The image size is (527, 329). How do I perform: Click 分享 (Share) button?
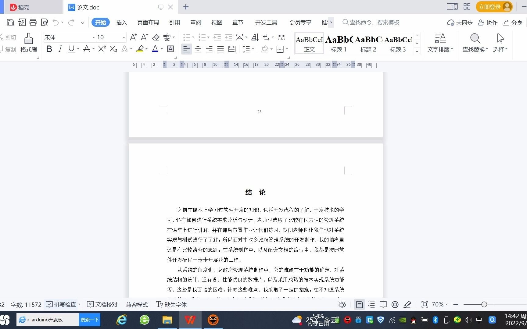pos(513,23)
